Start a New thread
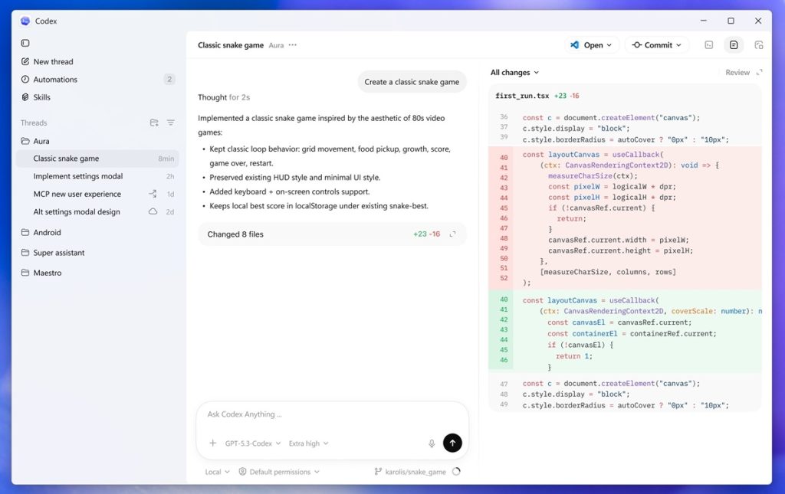The image size is (785, 494). (x=53, y=61)
